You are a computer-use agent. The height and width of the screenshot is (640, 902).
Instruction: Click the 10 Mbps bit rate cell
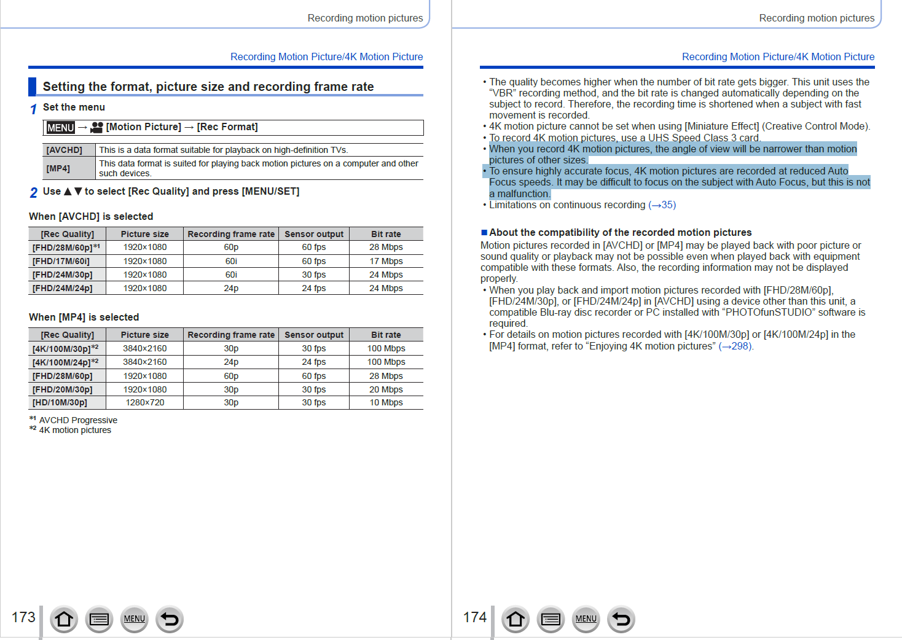[x=386, y=403]
